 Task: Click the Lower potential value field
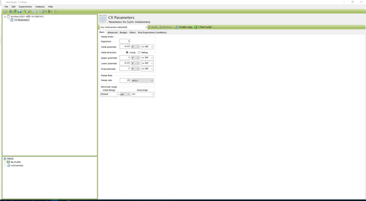pos(125,63)
